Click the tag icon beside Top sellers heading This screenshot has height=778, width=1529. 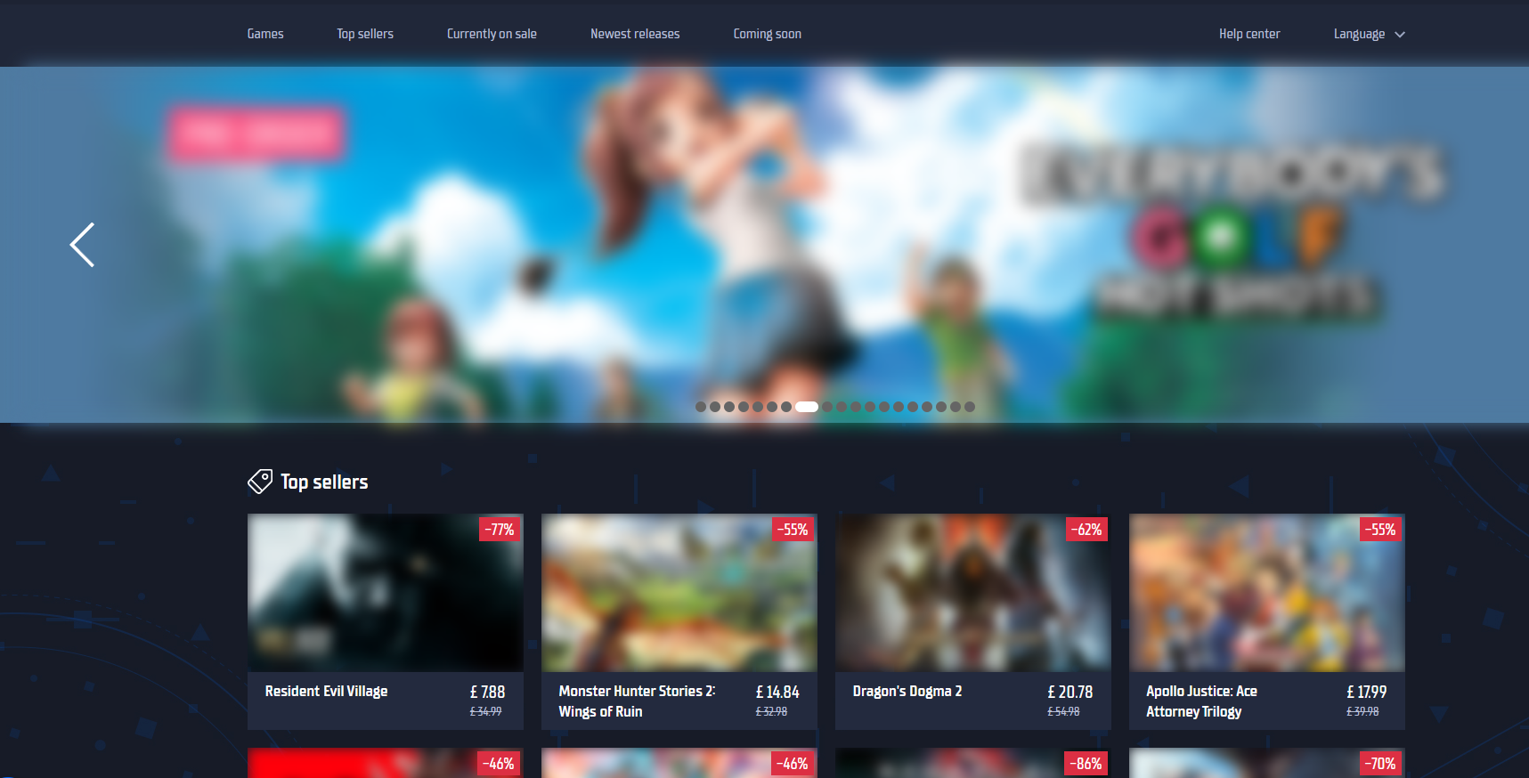(x=260, y=482)
